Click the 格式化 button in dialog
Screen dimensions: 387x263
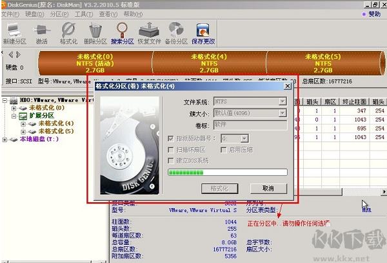(220, 189)
